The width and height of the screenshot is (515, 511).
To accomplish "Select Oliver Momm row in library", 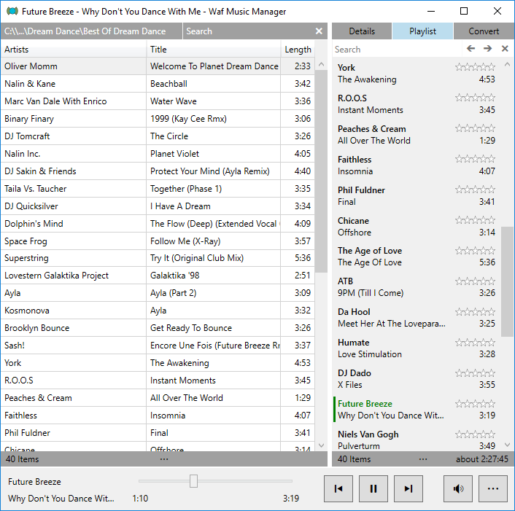I will point(158,66).
